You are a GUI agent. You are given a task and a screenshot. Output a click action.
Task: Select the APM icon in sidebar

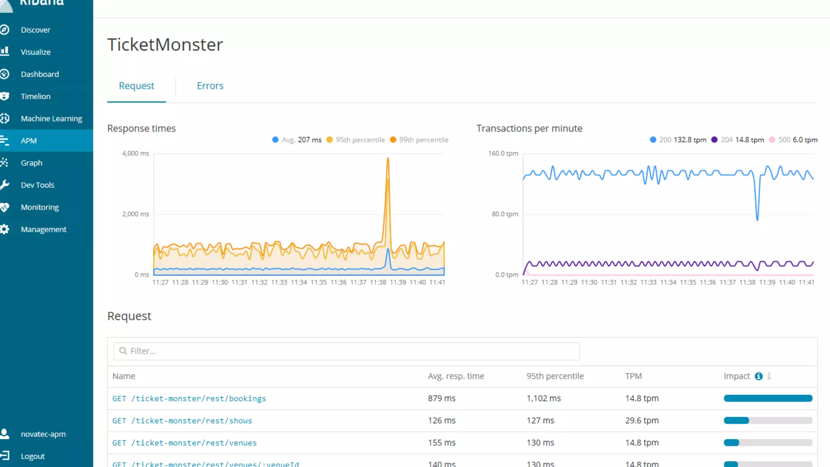pyautogui.click(x=4, y=141)
